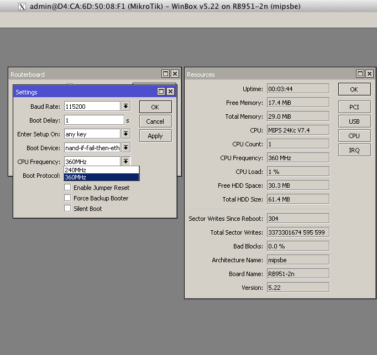
Task: Click the Free HDD Space value 30.3 MB
Action: click(298, 186)
